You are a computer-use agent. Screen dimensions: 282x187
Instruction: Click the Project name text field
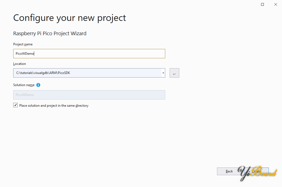point(89,54)
